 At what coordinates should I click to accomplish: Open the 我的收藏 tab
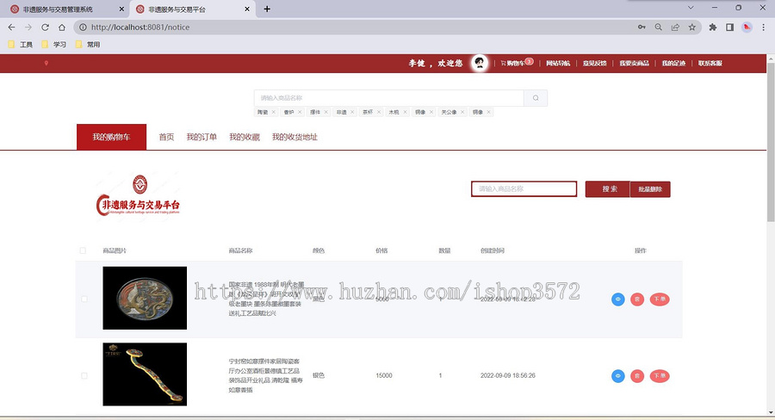245,137
